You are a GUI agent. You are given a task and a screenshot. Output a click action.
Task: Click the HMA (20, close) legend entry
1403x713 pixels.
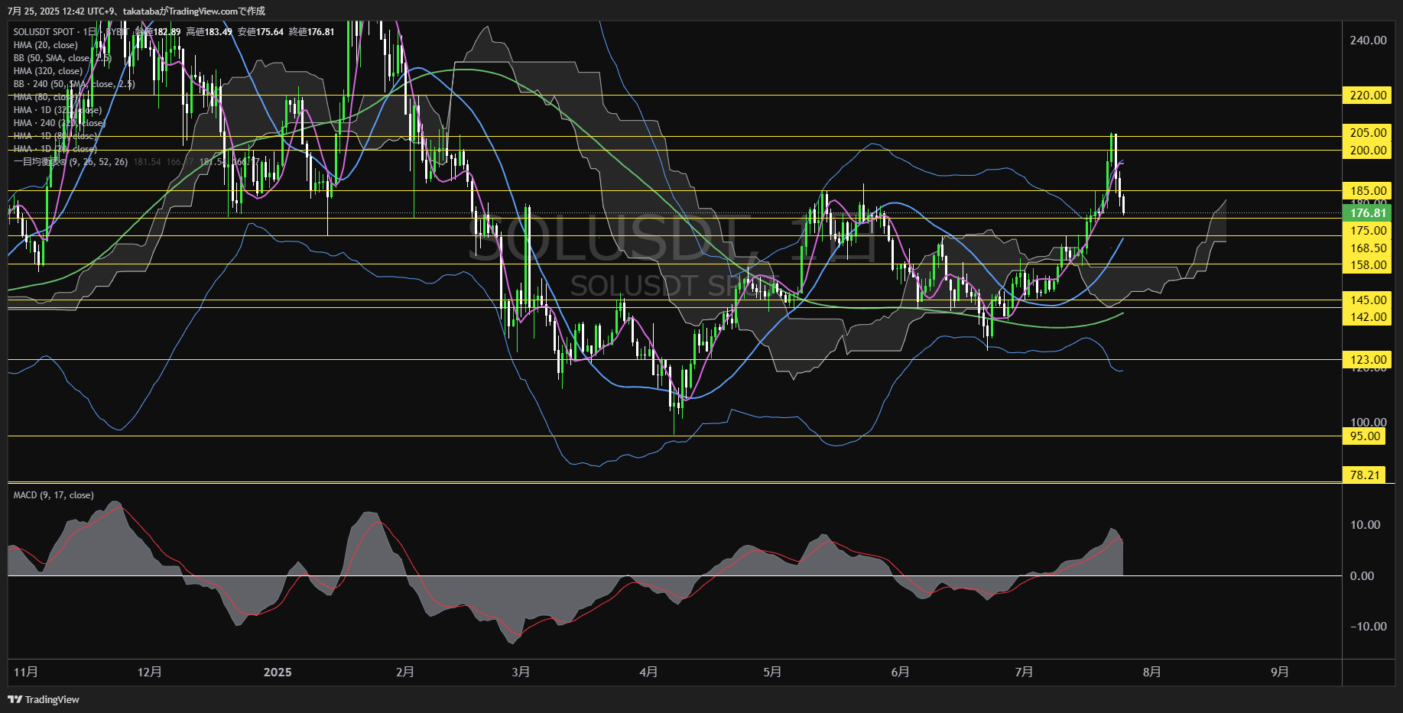(x=45, y=45)
